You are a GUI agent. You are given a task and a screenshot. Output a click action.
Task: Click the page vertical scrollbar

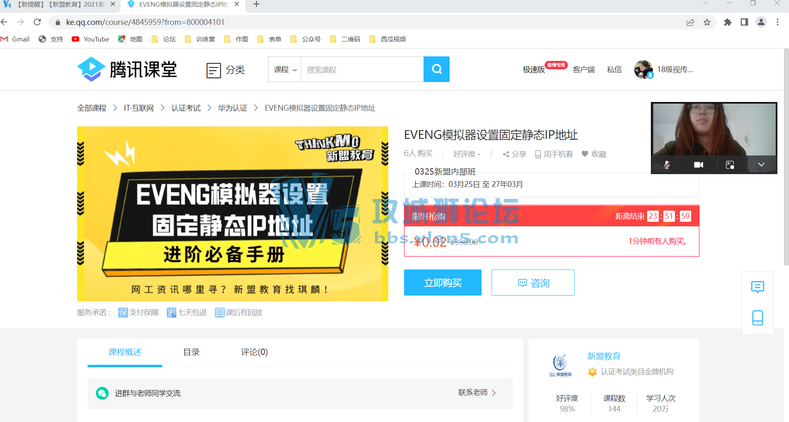(786, 158)
